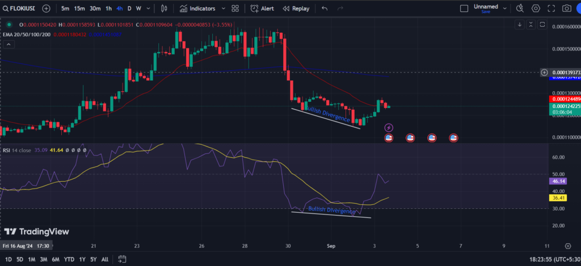Create an Alert
581x266 pixels.
click(x=262, y=8)
